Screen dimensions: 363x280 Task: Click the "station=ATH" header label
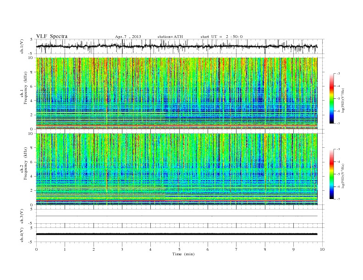170,37
